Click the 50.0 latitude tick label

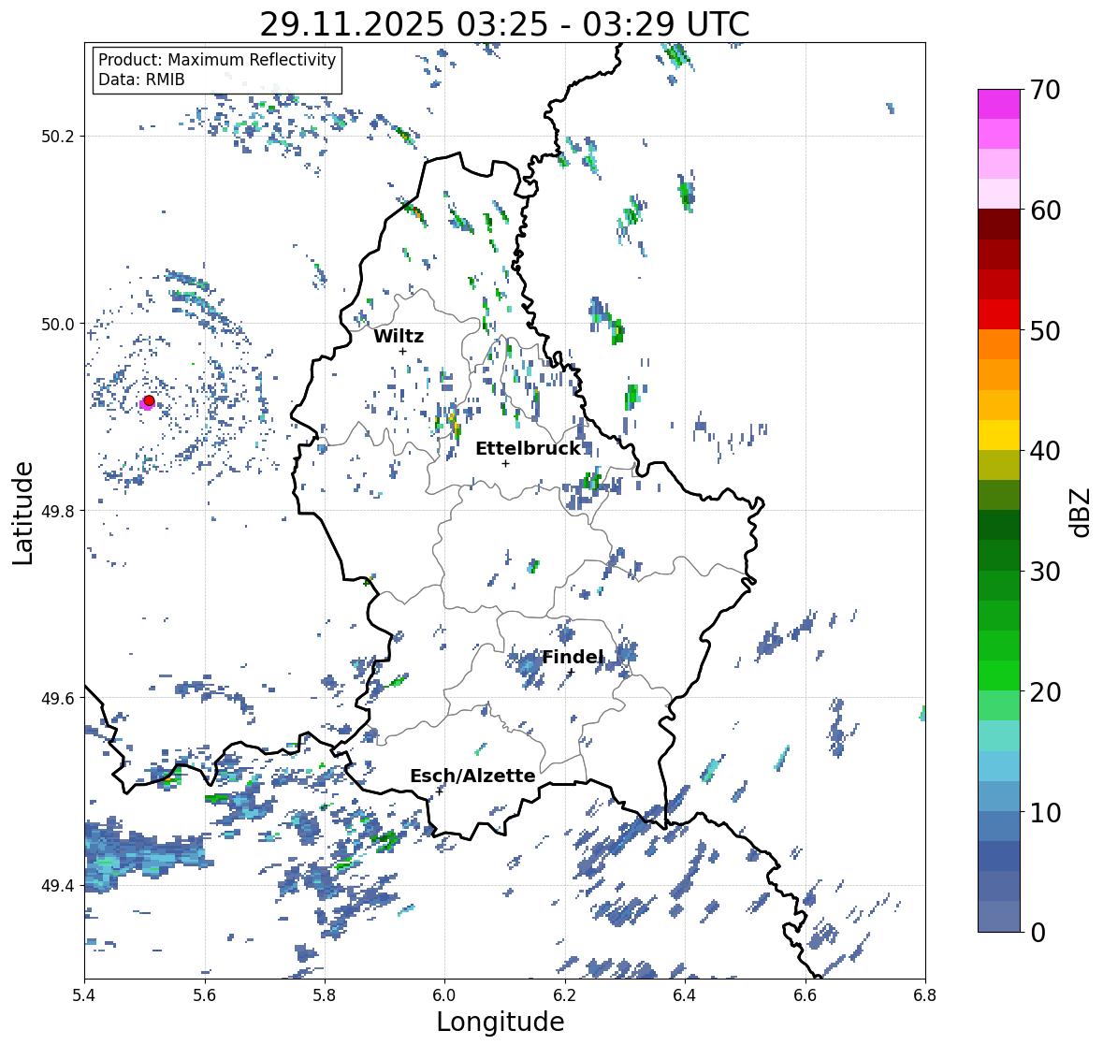pyautogui.click(x=58, y=325)
